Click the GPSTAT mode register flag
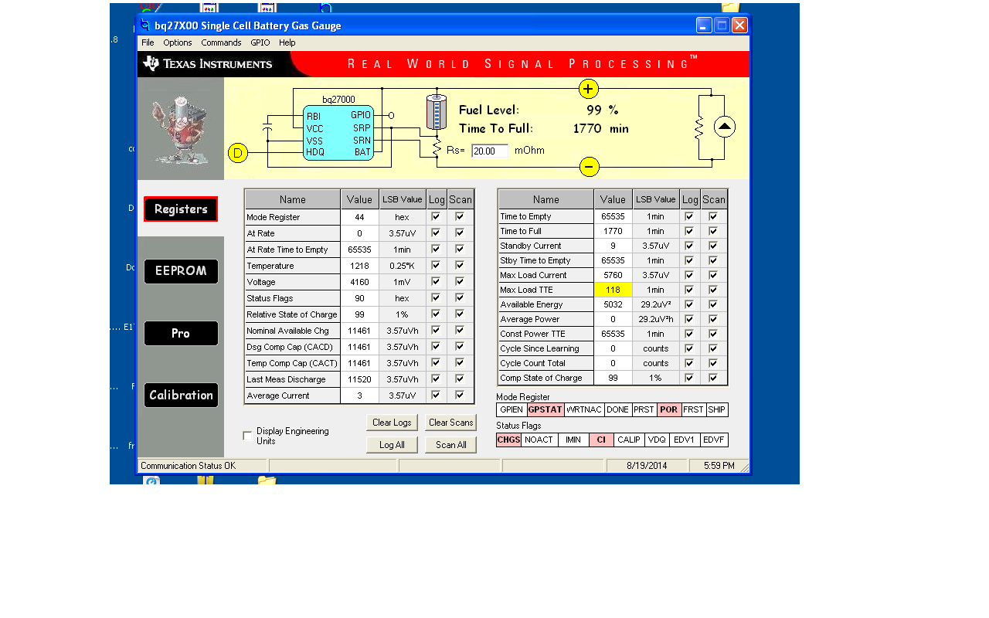 click(x=545, y=410)
